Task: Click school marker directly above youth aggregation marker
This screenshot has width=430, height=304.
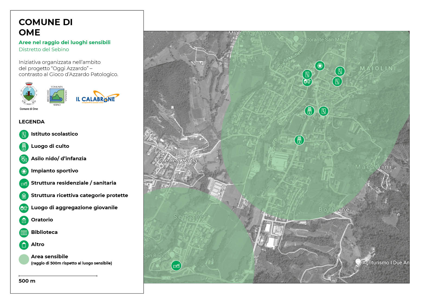Action: pos(307,74)
